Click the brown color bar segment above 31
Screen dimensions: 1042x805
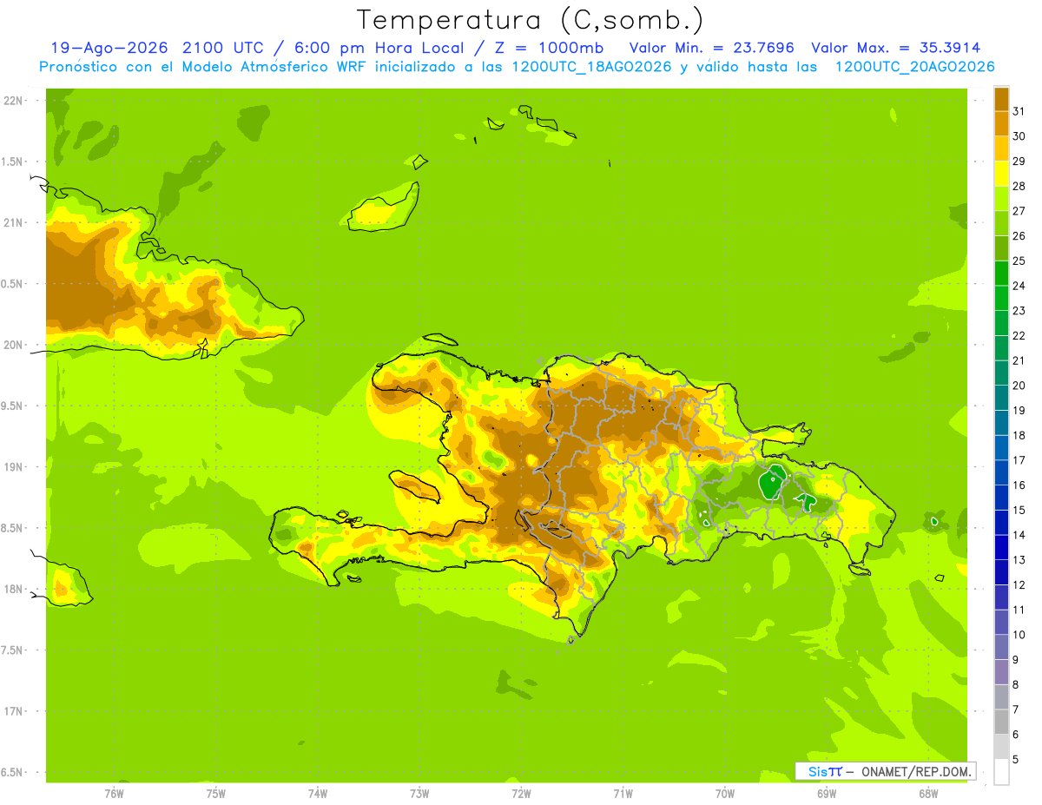coord(1001,99)
